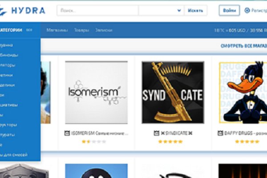Click the Регистрация icon in header

(x=247, y=10)
